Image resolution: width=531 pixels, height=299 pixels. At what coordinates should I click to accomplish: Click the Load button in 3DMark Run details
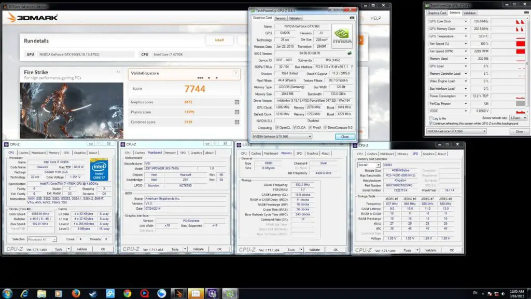pyautogui.click(x=219, y=40)
